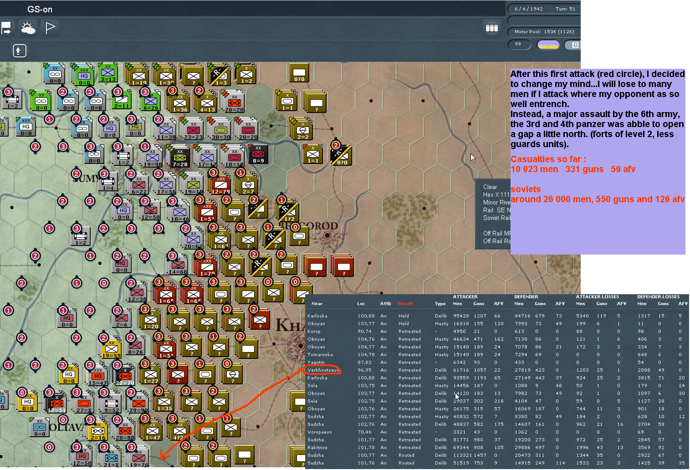Select the orange 15=47 corps counter
Viewport: 690px width, 470px height.
click(97, 376)
